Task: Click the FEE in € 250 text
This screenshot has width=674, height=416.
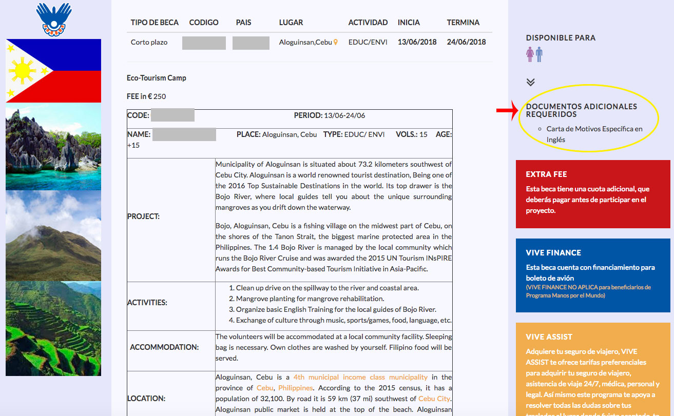Action: [146, 96]
